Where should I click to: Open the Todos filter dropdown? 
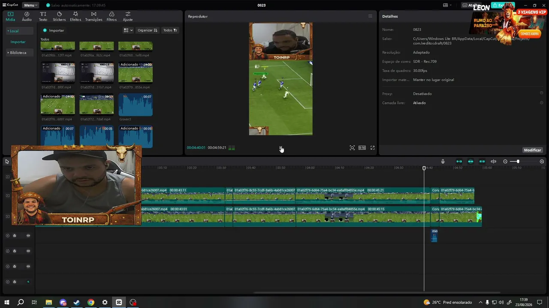[170, 30]
